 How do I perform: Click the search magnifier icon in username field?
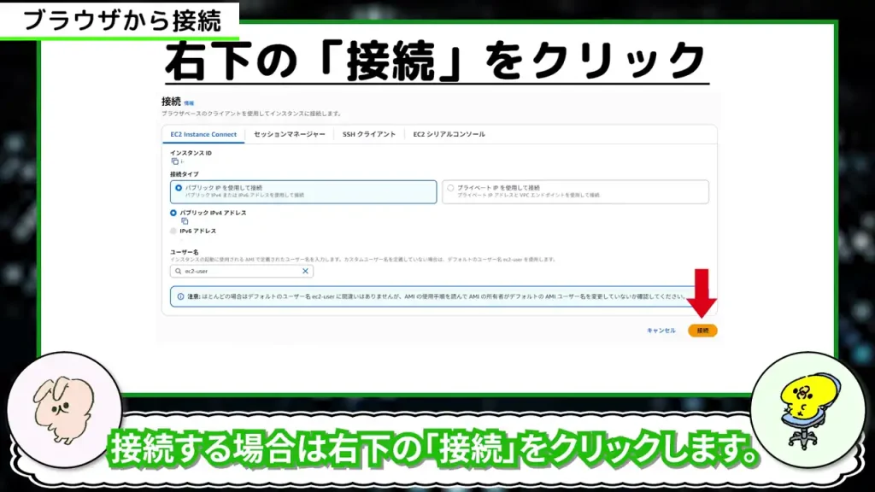click(x=178, y=271)
